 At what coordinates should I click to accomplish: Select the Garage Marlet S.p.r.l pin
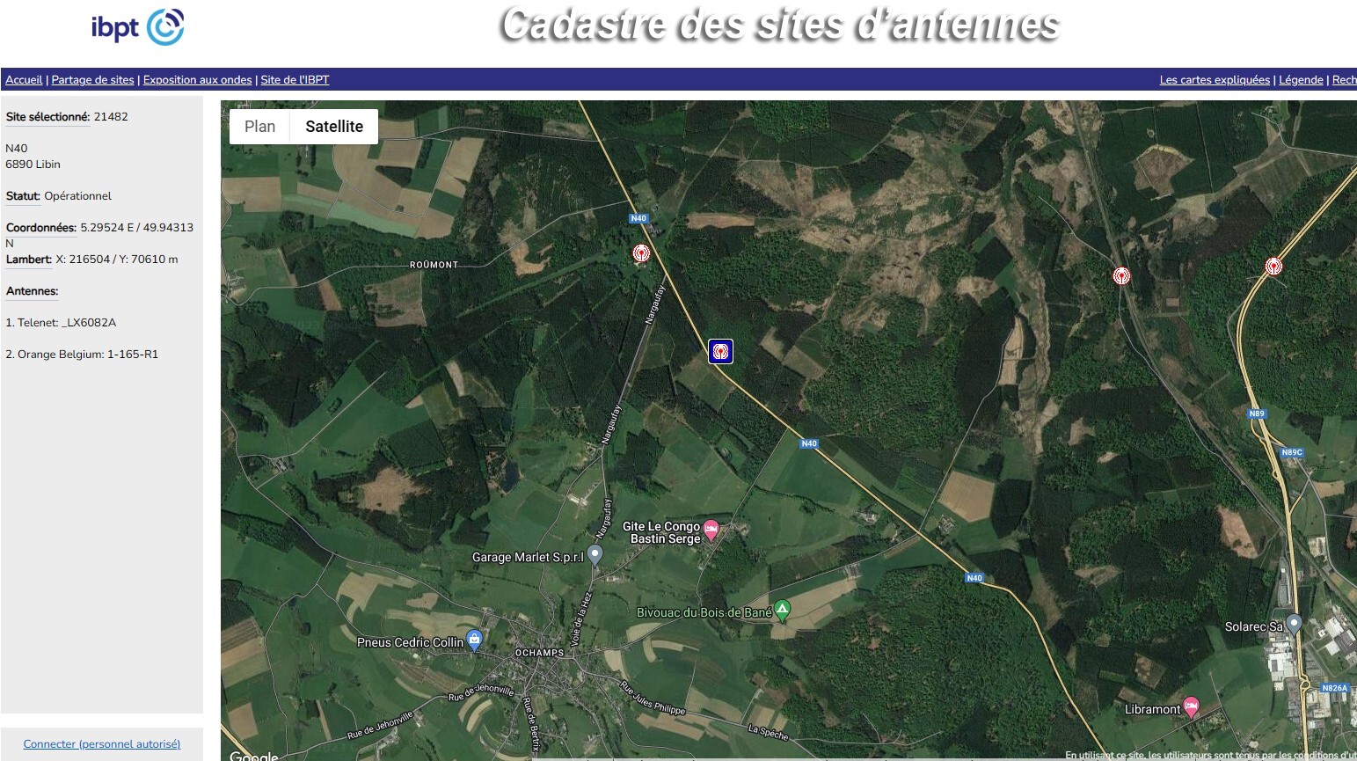[595, 554]
